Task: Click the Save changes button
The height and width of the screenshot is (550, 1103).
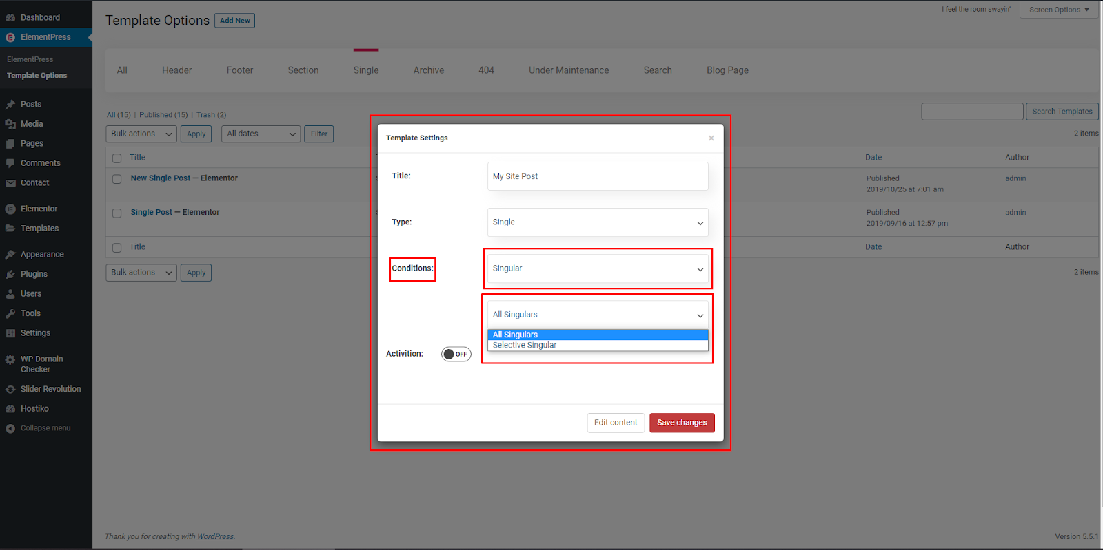Action: pyautogui.click(x=682, y=423)
